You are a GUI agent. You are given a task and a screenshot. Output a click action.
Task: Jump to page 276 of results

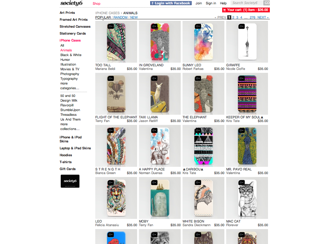click(x=252, y=17)
